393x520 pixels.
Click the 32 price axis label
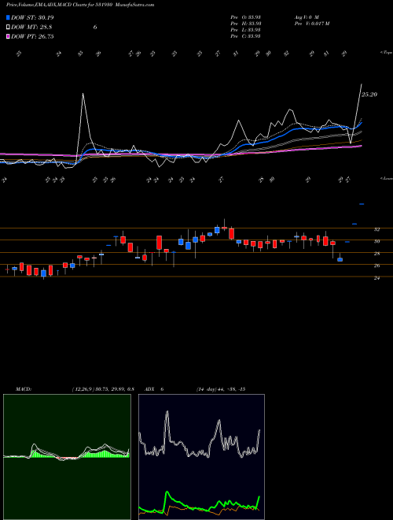tap(376, 229)
